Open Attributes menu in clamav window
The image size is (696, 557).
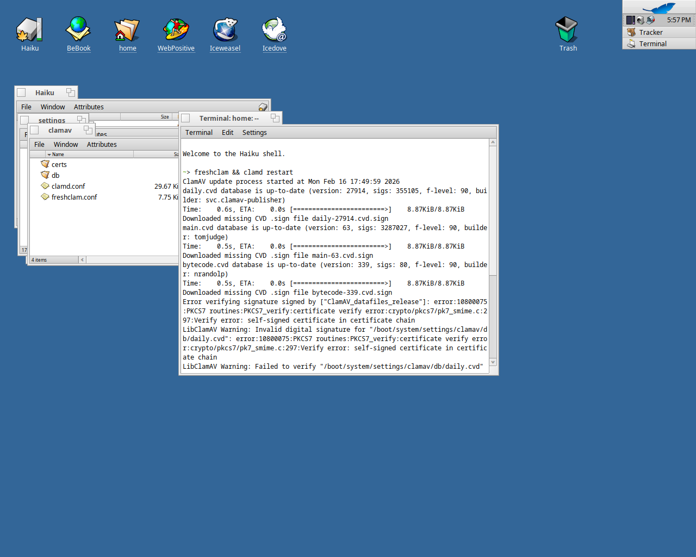102,145
